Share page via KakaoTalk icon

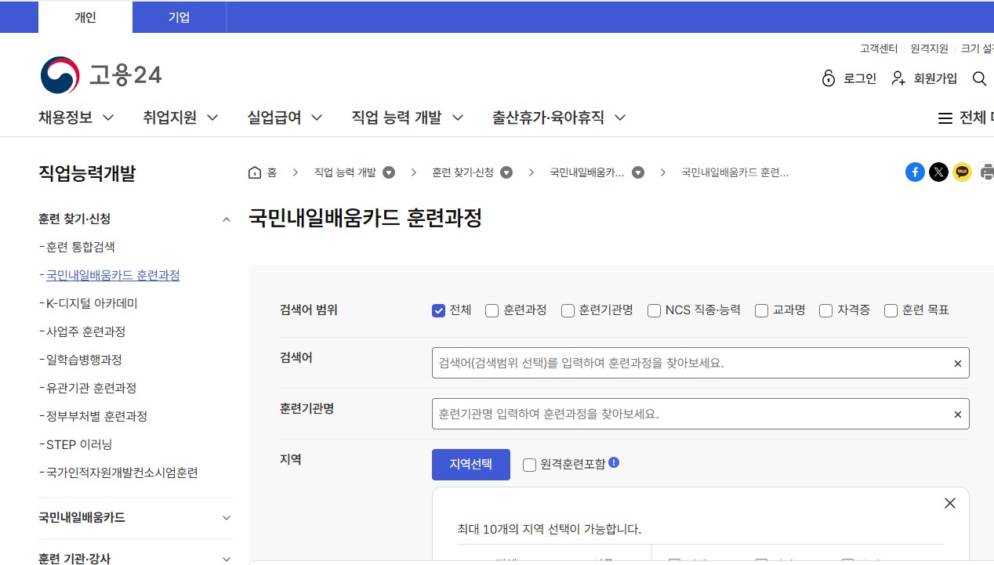pyautogui.click(x=962, y=172)
